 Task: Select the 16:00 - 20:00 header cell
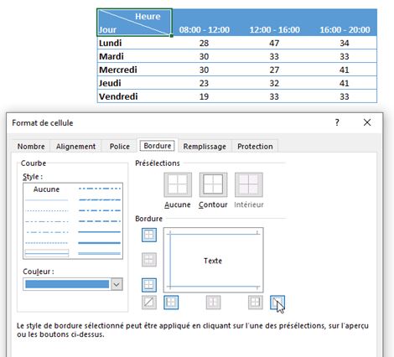point(345,23)
